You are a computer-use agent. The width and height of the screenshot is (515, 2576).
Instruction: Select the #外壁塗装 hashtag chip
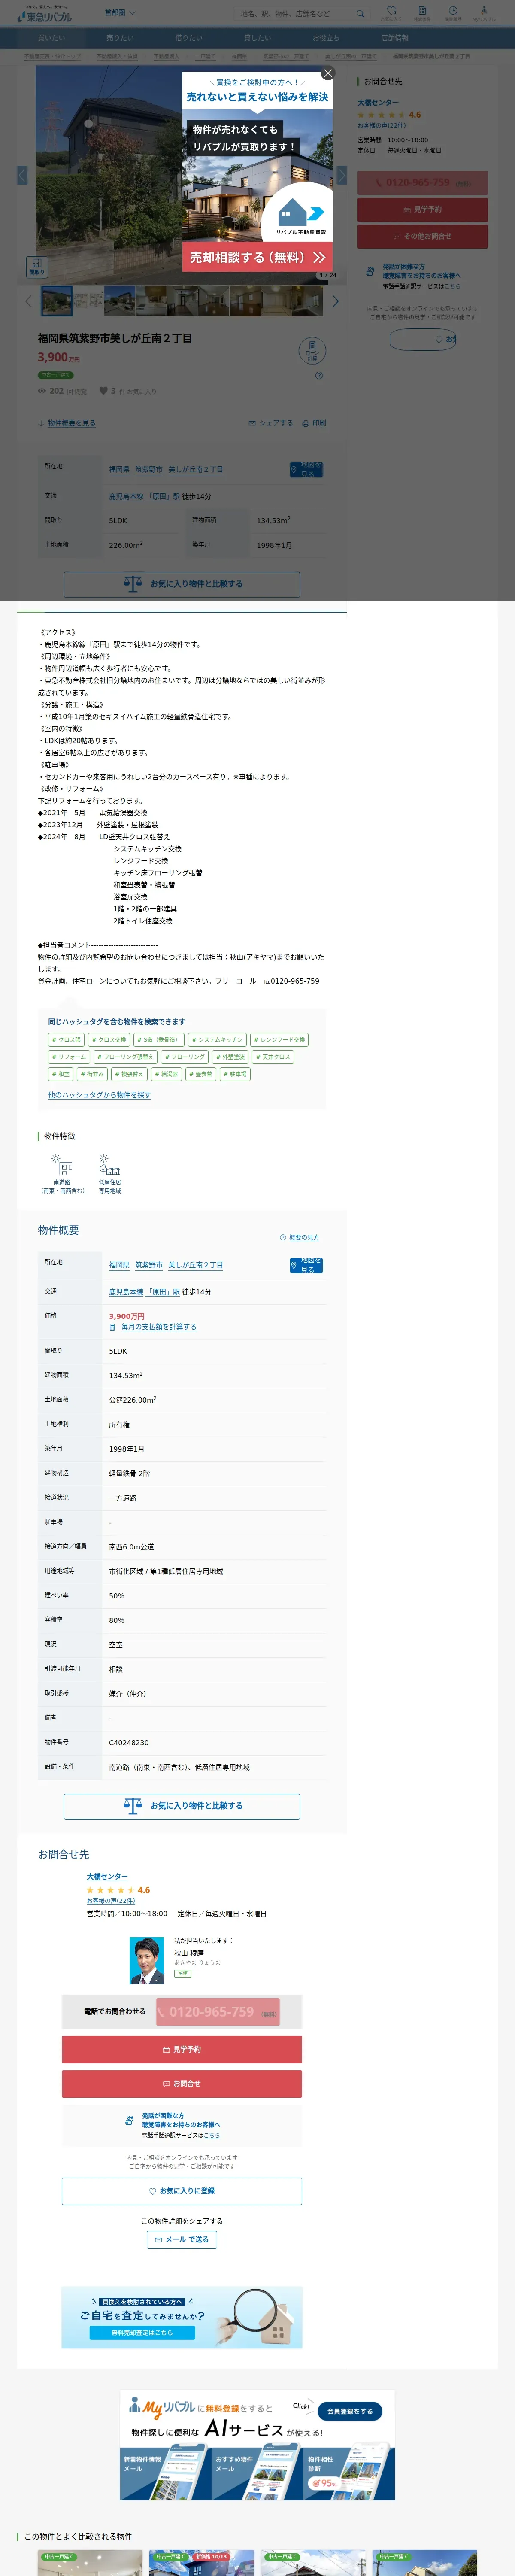tap(231, 1057)
